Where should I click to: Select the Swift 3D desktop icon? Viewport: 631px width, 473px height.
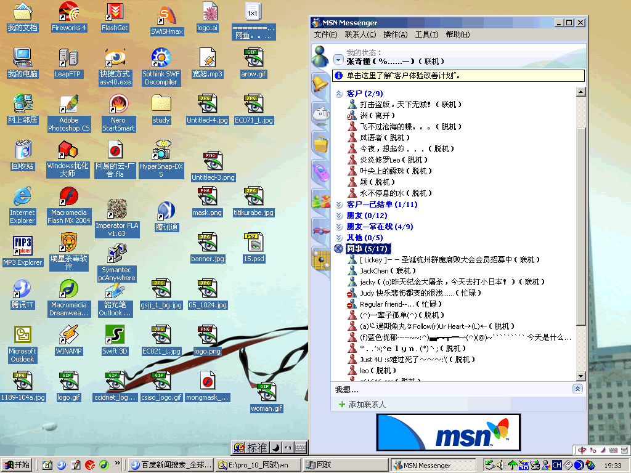coord(115,341)
